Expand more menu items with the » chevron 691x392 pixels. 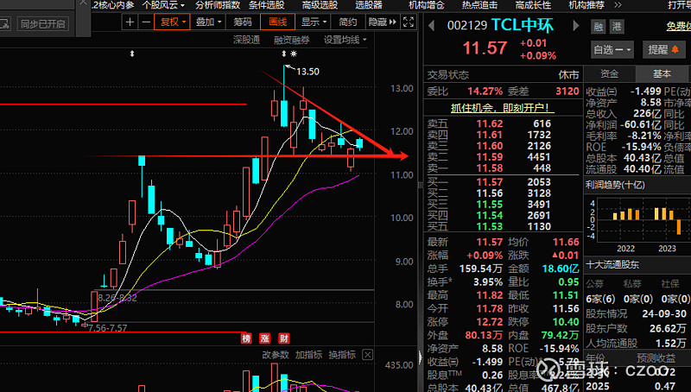point(618,5)
